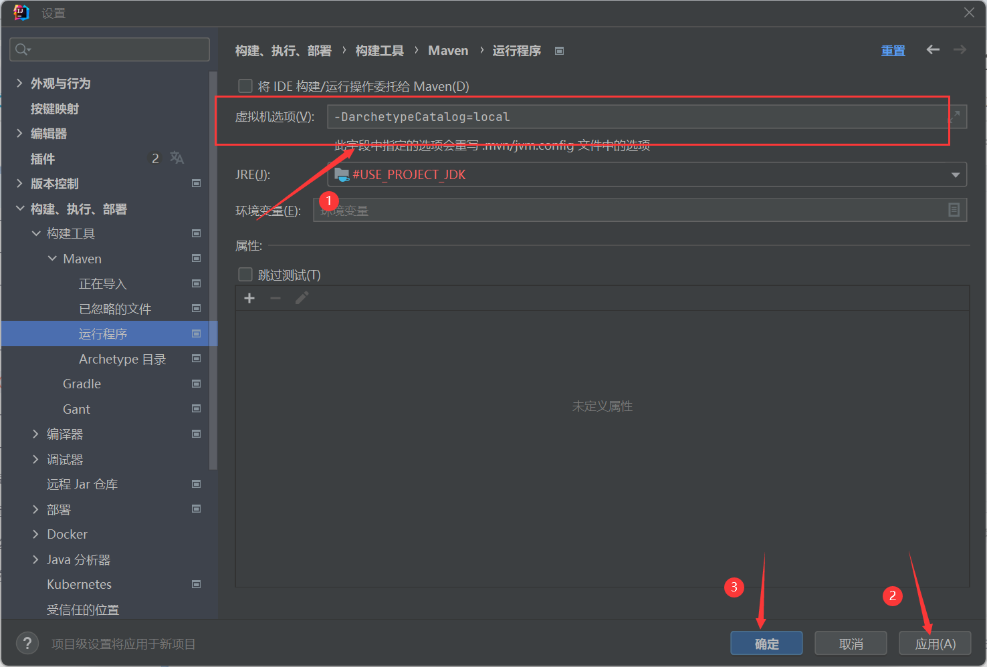Select 受信任的位置 in settings tree
Screen dimensions: 987x667
83,610
